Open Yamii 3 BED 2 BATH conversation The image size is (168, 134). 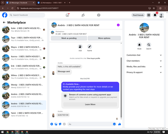coord(24,114)
